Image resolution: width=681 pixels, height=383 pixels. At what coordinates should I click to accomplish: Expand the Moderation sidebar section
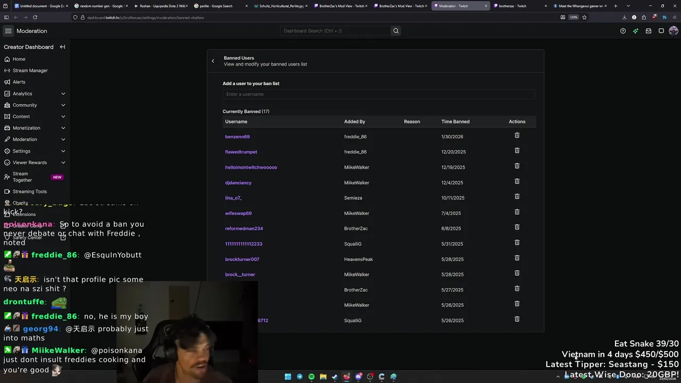(35, 139)
